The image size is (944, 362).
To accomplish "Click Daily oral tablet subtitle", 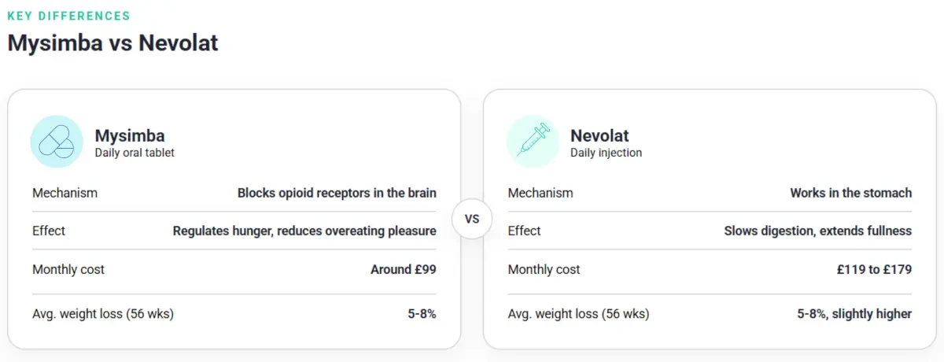I will [x=135, y=153].
